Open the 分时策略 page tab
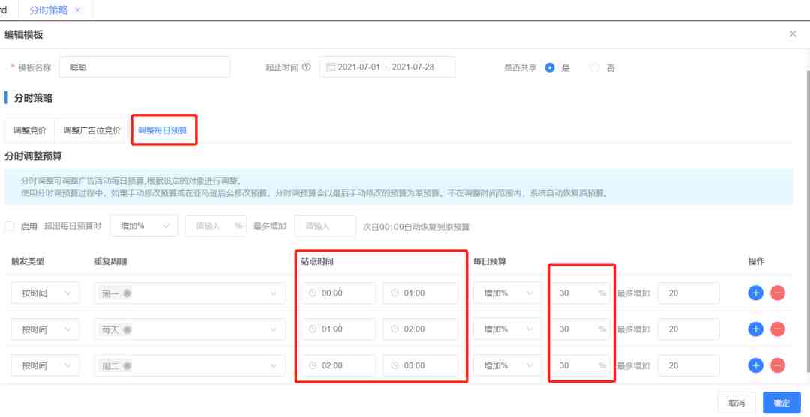Screen dimensions: 810x417 tap(49, 10)
